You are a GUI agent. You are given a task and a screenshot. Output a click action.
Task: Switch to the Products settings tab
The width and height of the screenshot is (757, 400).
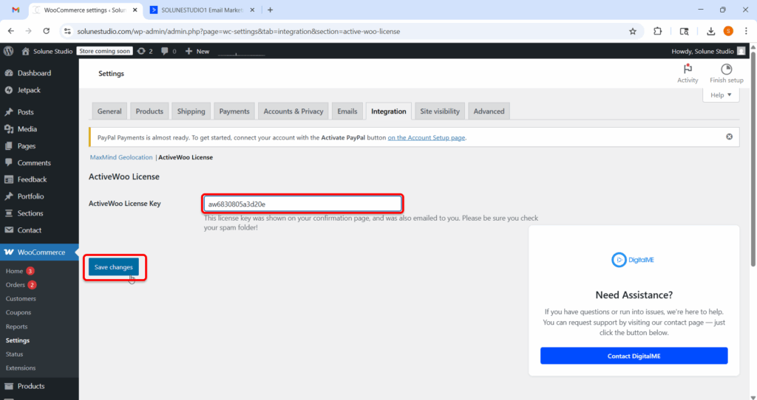(x=149, y=111)
